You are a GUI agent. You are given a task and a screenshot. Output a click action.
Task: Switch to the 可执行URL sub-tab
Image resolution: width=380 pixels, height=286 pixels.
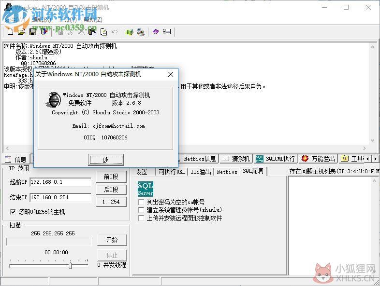172,172
